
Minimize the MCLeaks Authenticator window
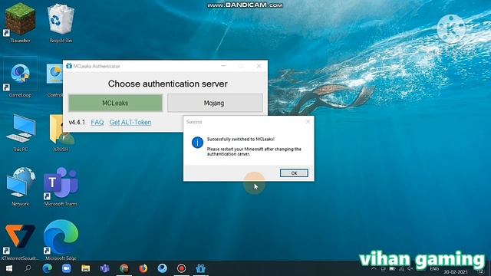point(223,66)
